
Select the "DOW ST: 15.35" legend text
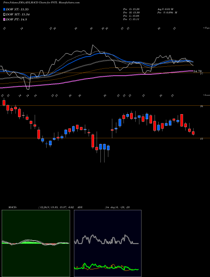[17, 10]
